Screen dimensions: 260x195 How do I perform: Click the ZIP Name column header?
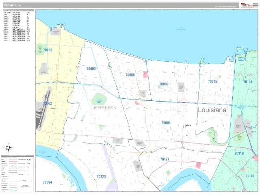pyautogui.click(x=16, y=13)
